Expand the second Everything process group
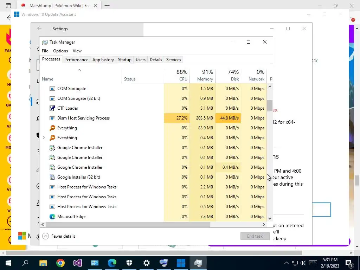The image size is (360, 270). coord(44,138)
